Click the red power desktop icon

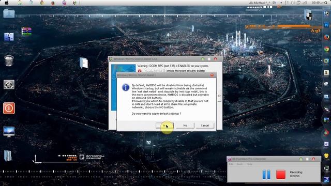9,108
